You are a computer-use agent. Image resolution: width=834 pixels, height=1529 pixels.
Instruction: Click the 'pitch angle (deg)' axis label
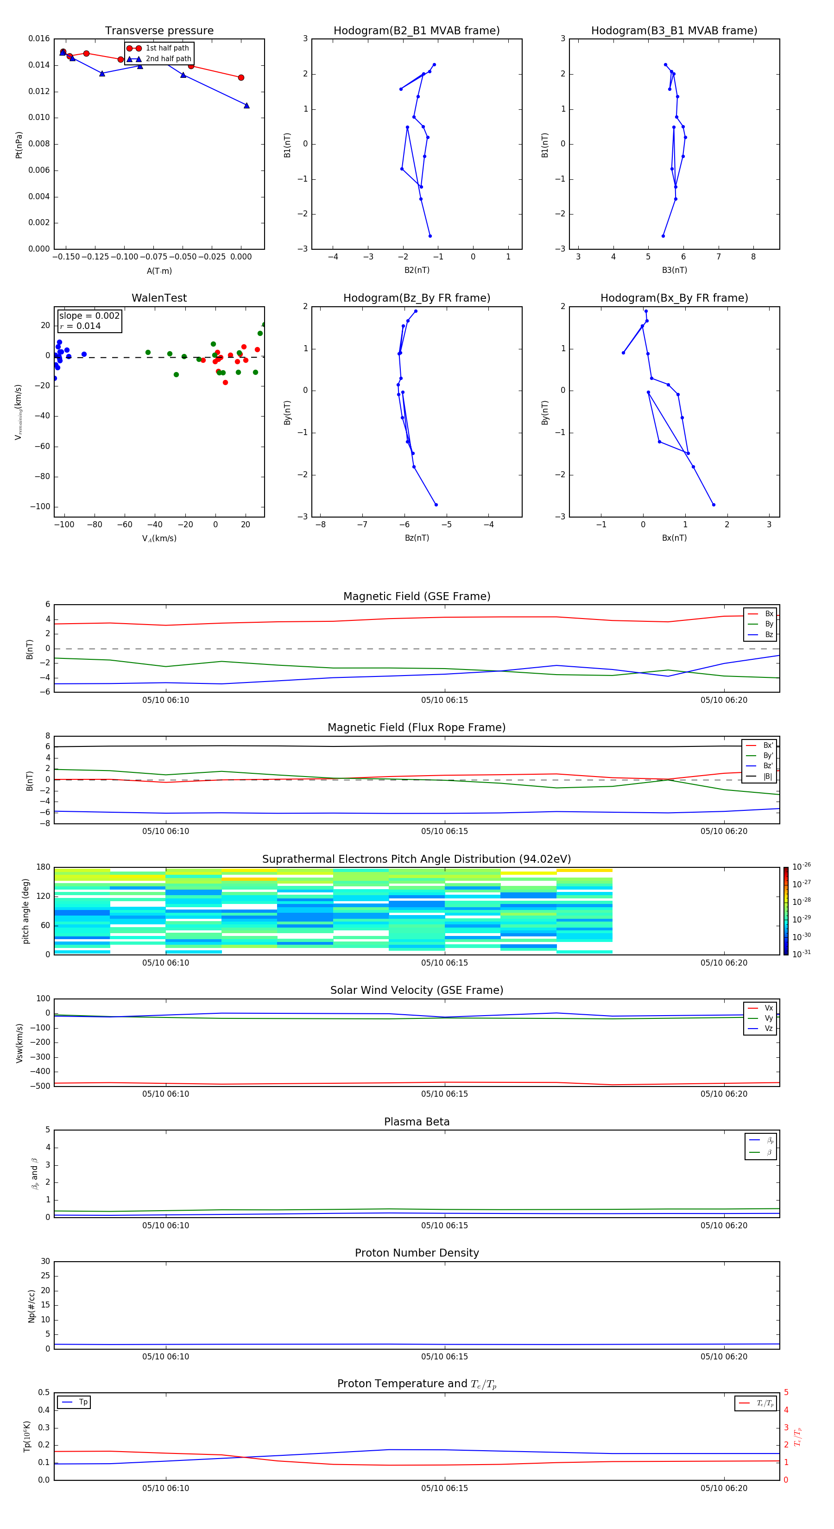pyautogui.click(x=25, y=911)
